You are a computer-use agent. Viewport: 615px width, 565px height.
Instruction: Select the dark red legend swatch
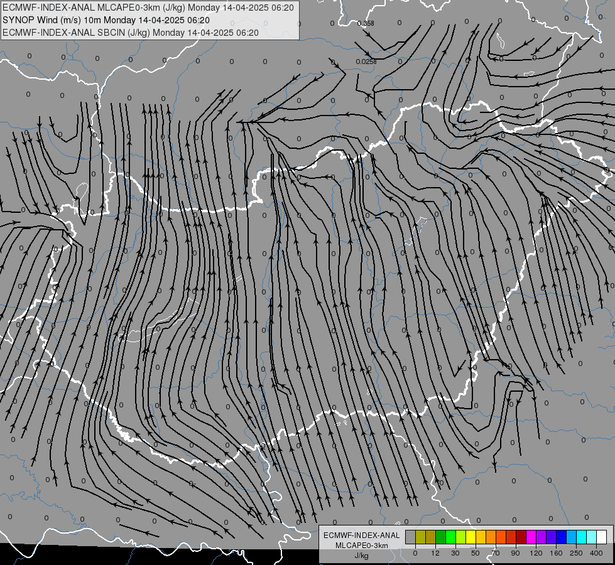click(521, 537)
